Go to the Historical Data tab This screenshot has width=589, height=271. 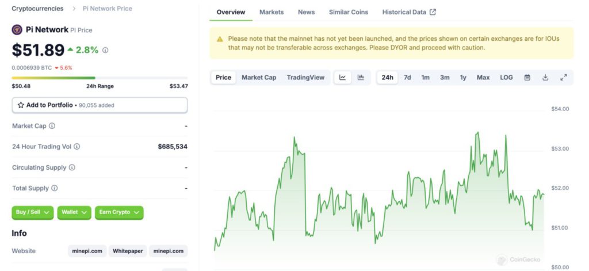pyautogui.click(x=409, y=12)
